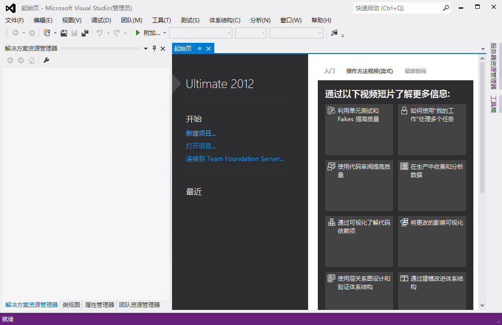Open the 文件(F) menu
The image size is (502, 325).
[x=15, y=20]
